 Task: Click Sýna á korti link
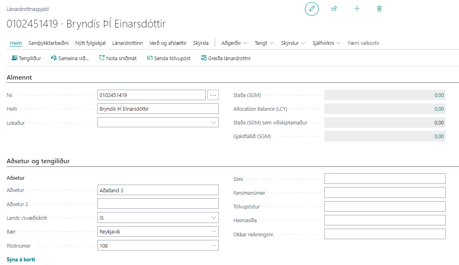21,259
